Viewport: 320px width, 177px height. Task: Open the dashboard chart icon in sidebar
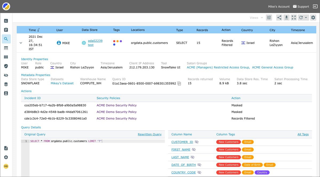coord(6,21)
